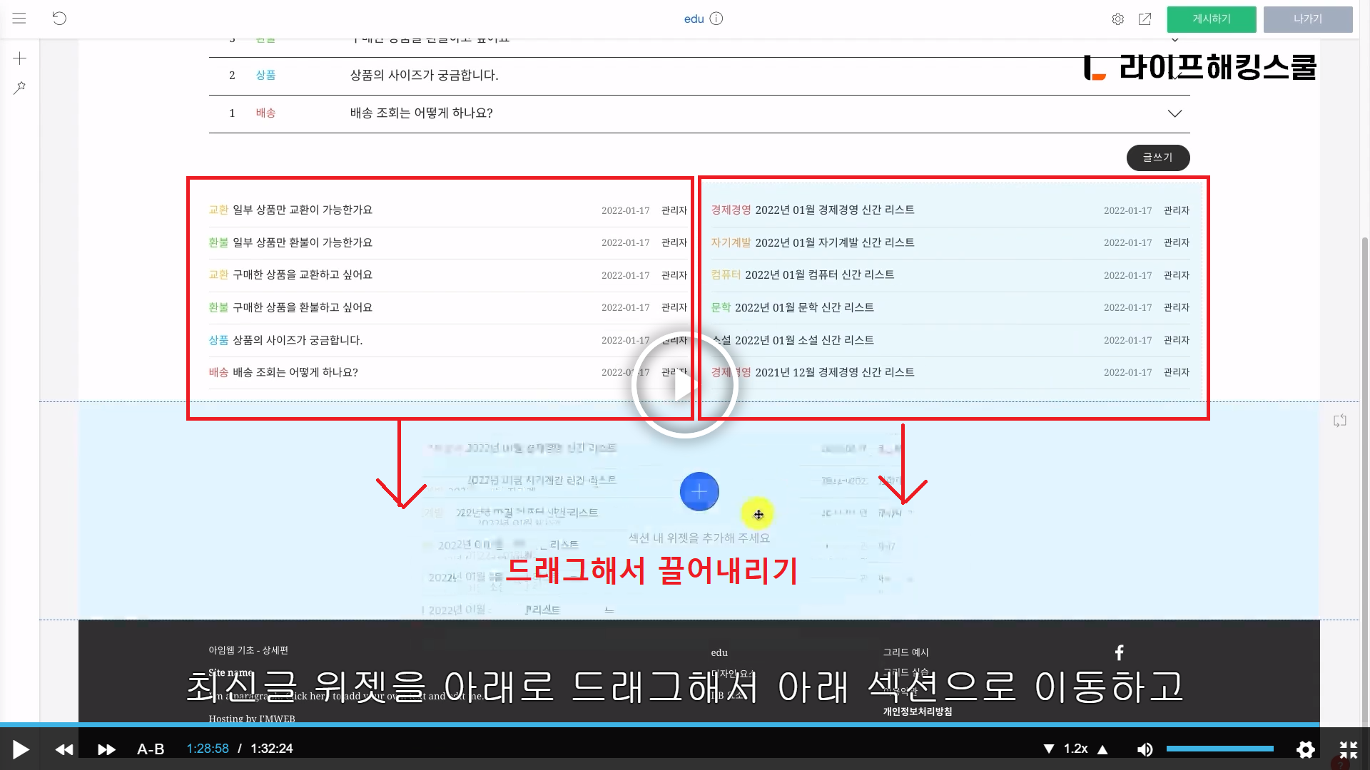Click the info icon next to edu
This screenshot has height=770, width=1370.
[x=716, y=19]
